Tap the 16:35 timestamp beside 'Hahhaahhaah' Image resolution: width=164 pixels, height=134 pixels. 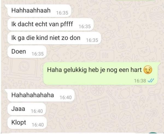point(62,13)
